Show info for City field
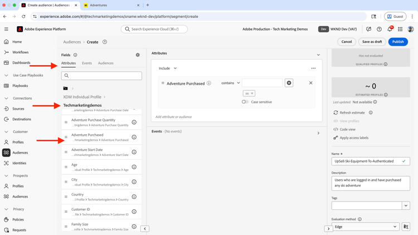 [134, 182]
